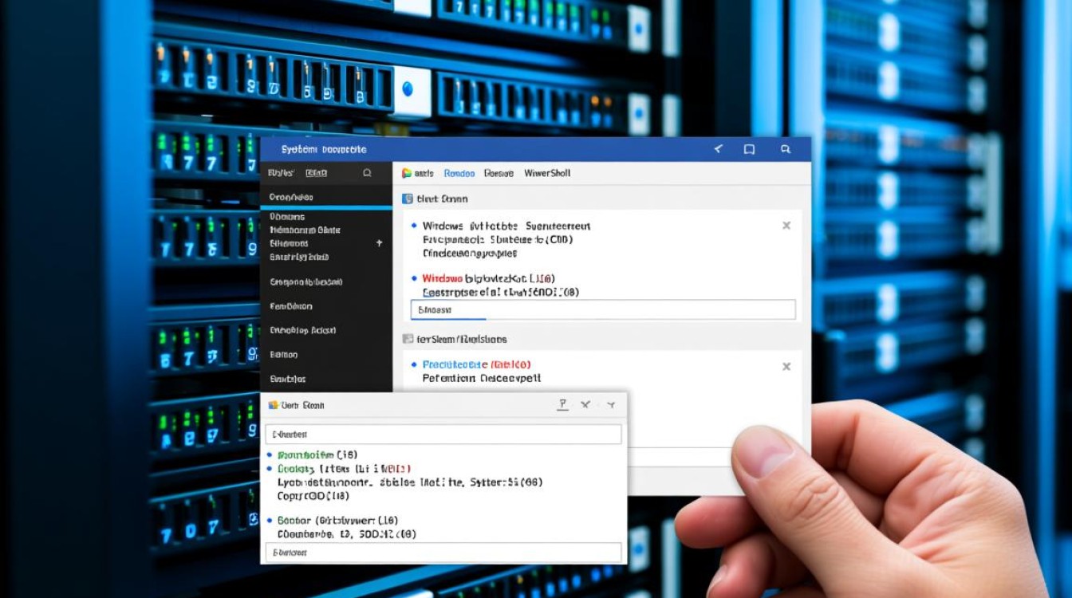
Task: Click the gray icon beside the second section header
Action: [x=408, y=339]
